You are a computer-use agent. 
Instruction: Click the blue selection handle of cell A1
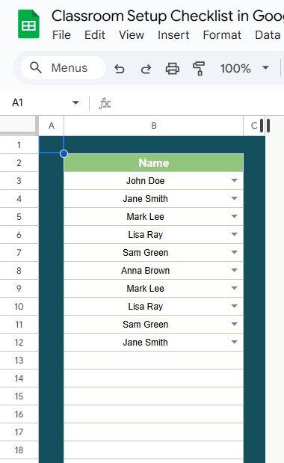pos(64,153)
